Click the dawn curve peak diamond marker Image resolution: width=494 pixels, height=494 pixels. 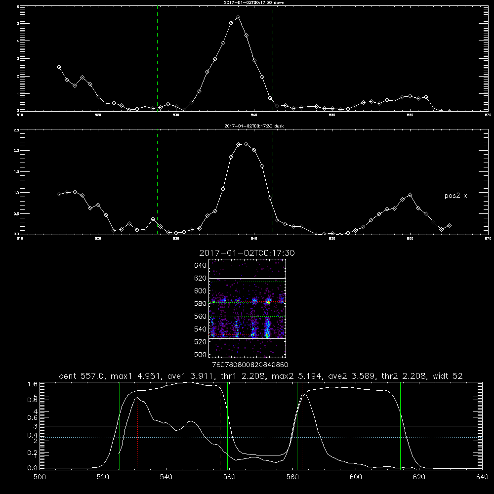[239, 17]
